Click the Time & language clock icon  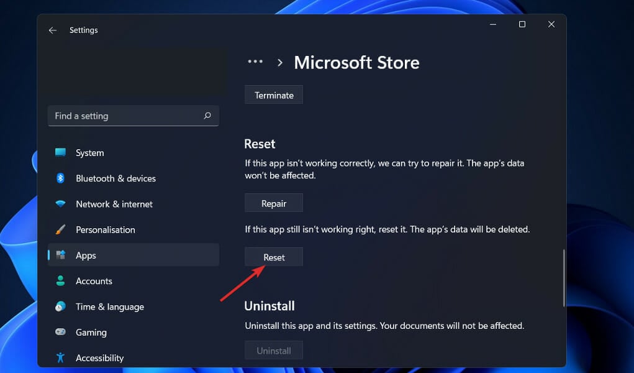(x=60, y=306)
